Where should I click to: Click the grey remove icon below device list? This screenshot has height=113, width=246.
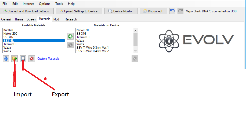(x=135, y=59)
